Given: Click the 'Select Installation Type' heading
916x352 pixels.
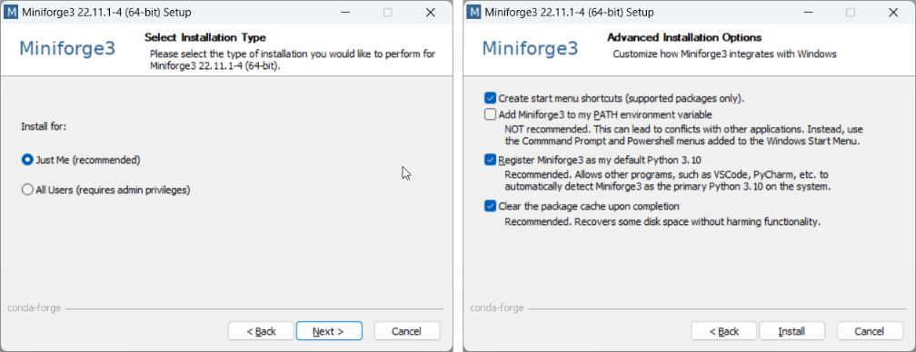Looking at the screenshot, I should 205,38.
